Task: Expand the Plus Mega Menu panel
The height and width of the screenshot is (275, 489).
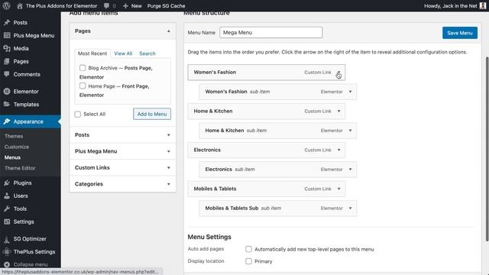Action: tap(169, 151)
